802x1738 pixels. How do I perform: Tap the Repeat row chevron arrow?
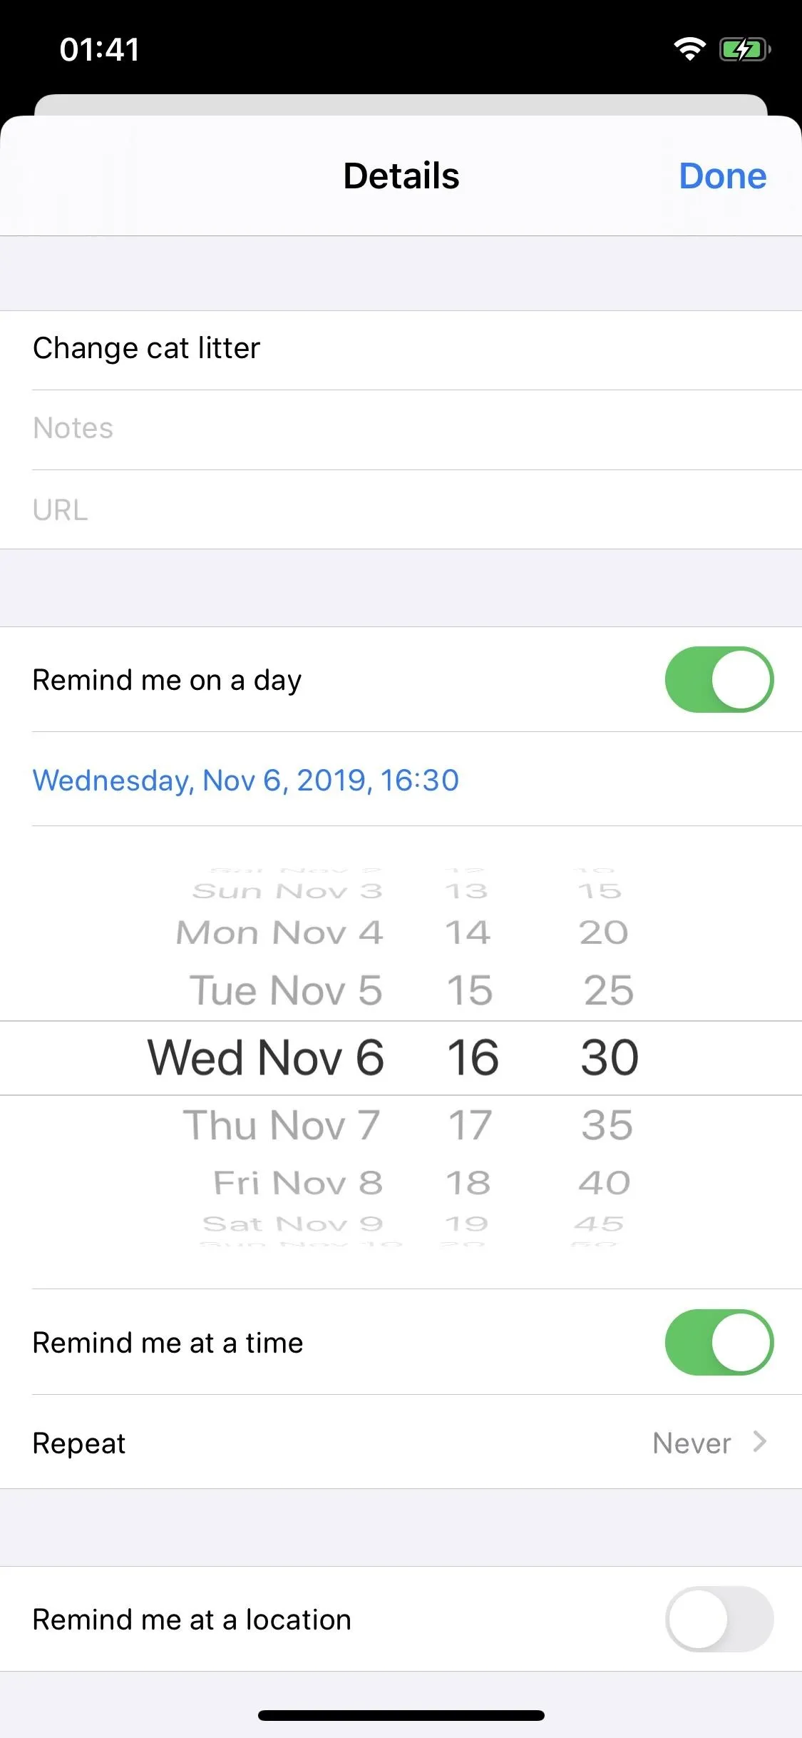760,1442
